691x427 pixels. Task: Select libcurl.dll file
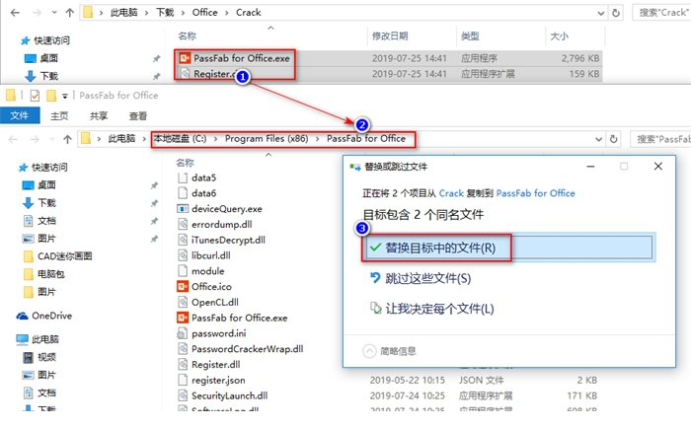(210, 255)
